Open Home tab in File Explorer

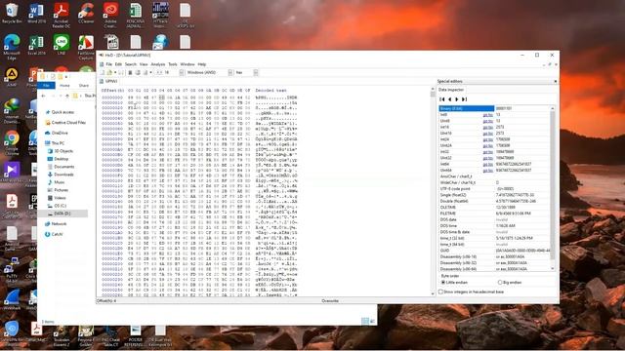click(x=64, y=85)
